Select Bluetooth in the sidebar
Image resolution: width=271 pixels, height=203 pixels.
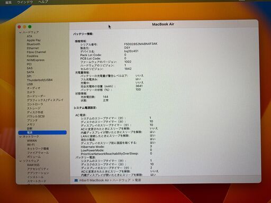point(33,44)
